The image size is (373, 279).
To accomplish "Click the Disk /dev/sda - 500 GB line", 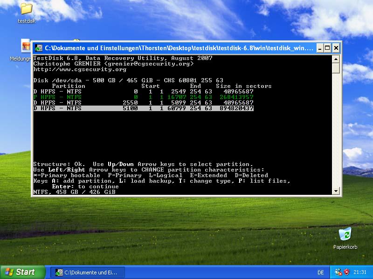I will 128,80.
